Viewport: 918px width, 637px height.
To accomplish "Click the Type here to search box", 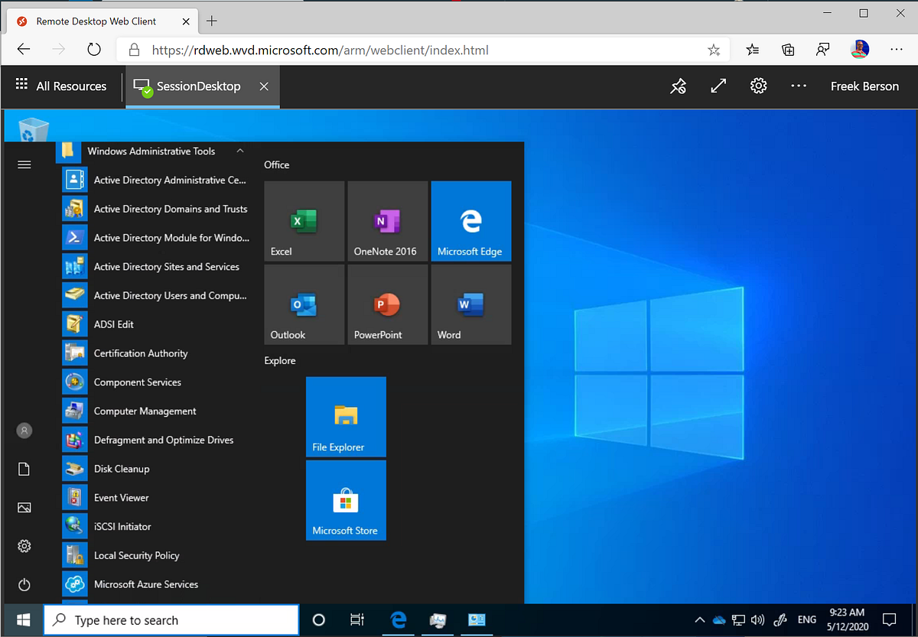I will 171,620.
